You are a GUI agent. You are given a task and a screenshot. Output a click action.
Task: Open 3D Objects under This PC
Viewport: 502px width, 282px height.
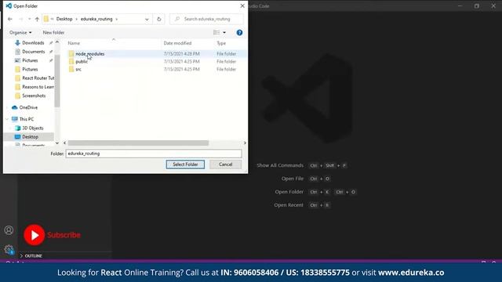click(x=33, y=128)
